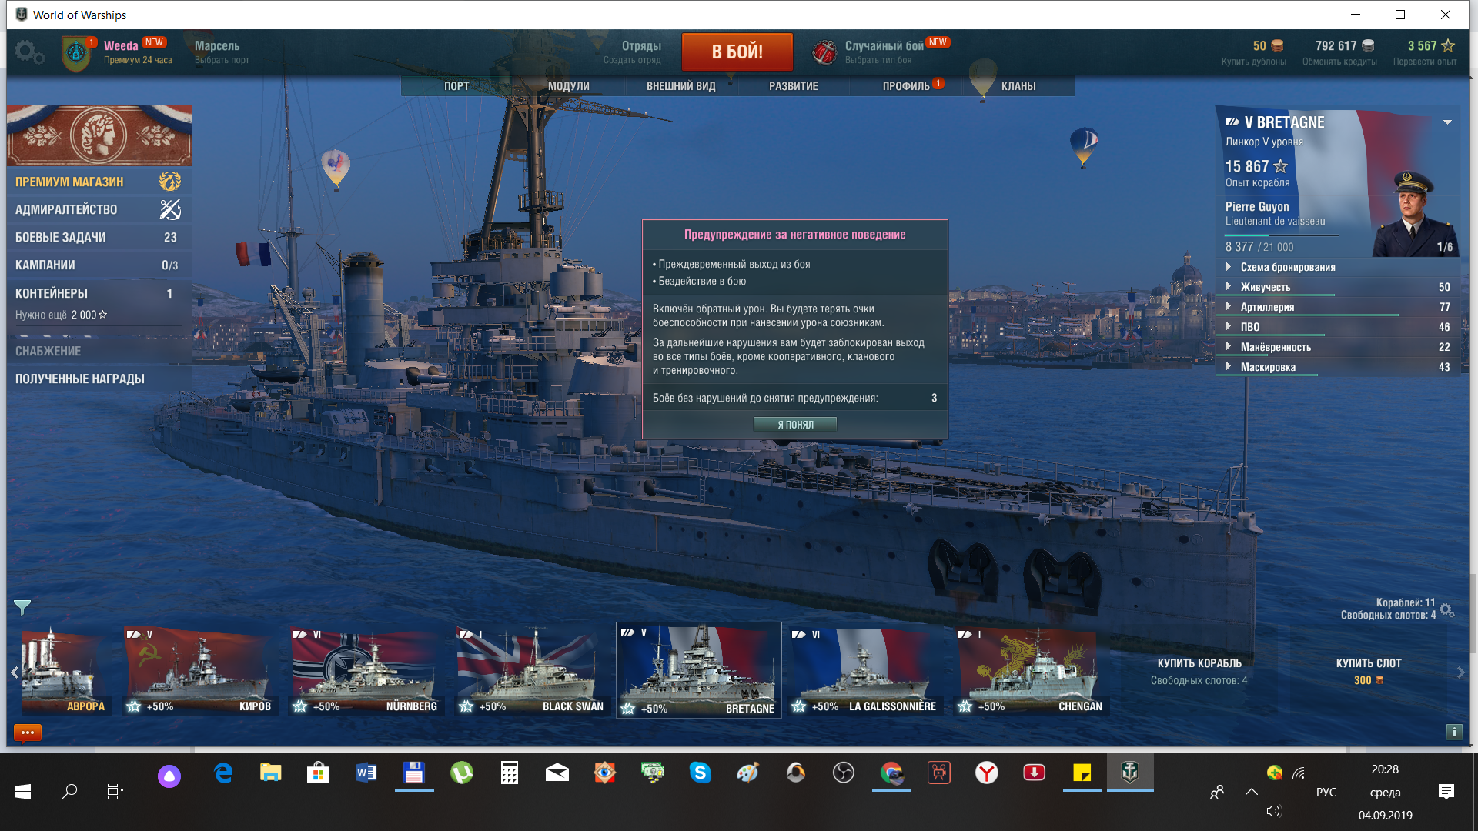Click РУС keyboard language indicator
1478x831 pixels.
point(1326,792)
